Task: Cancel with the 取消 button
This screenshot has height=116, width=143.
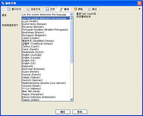Action: click(80, 112)
